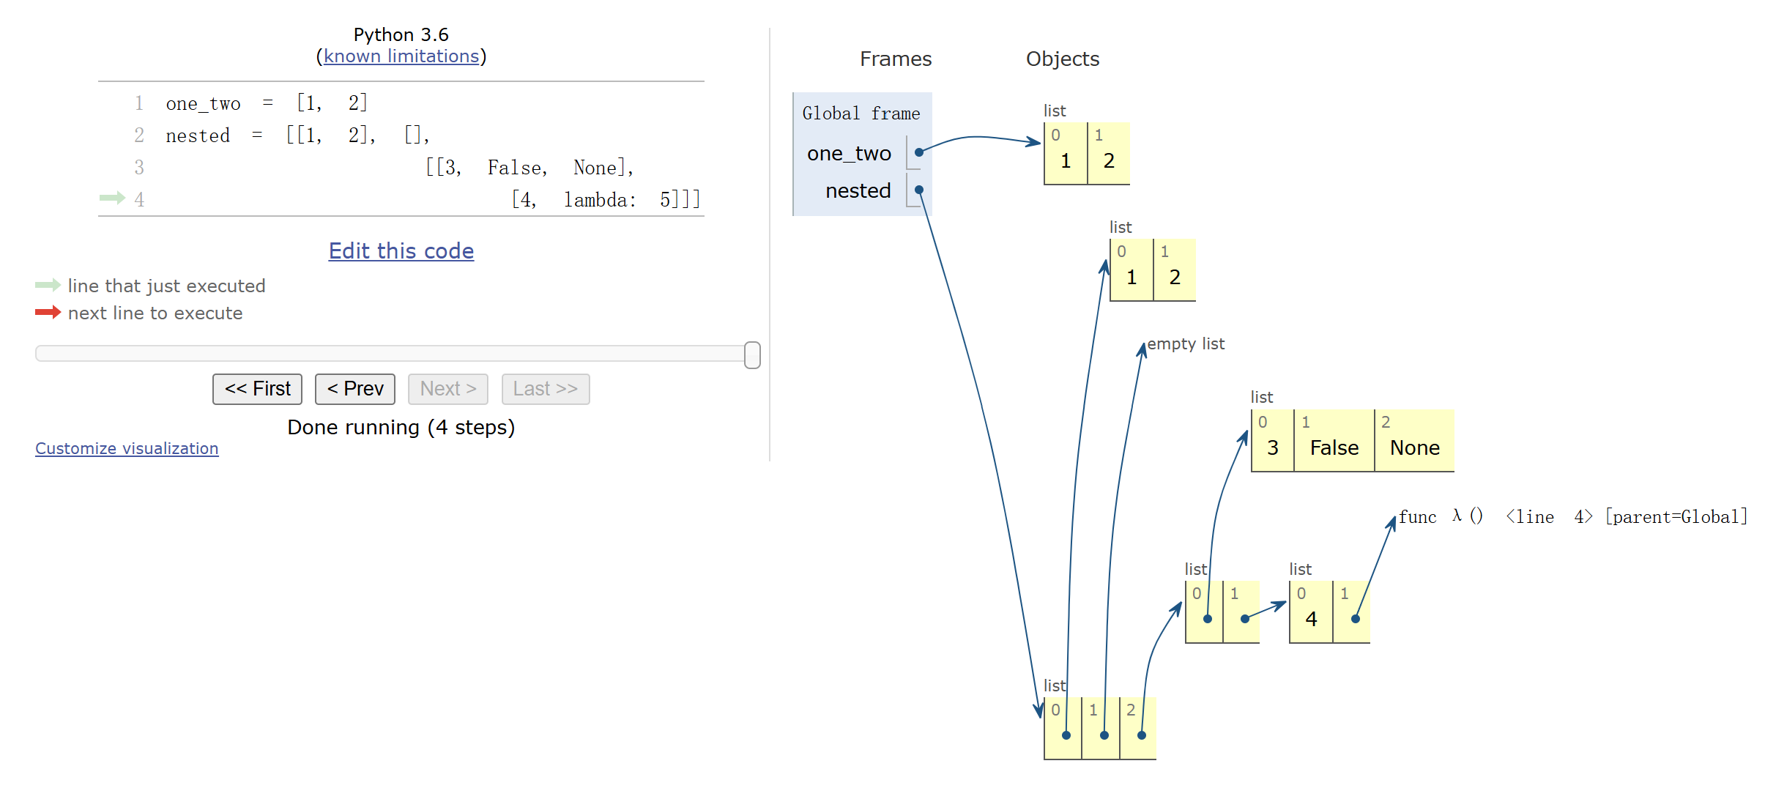
Task: Click the Edit this code link
Action: click(401, 250)
